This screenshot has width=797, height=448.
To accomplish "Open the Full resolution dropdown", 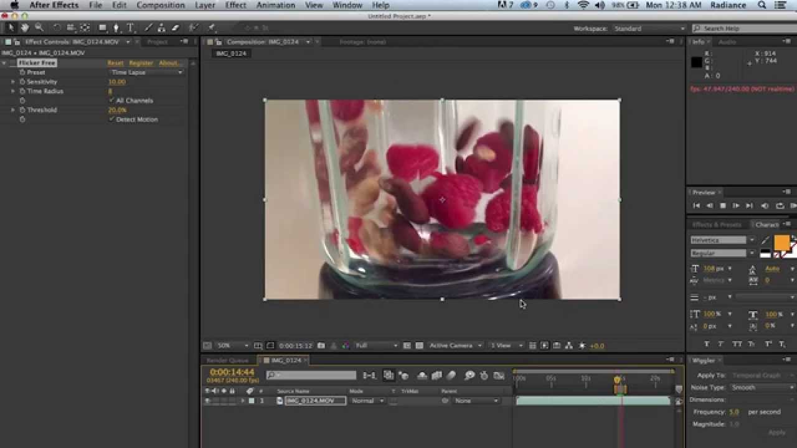I will coord(376,345).
